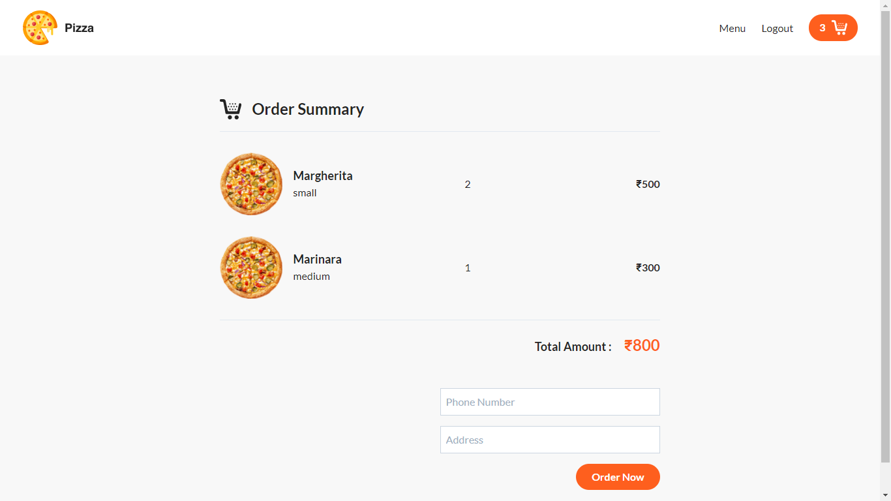
Task: Click the Pizza brand name text
Action: 78,28
